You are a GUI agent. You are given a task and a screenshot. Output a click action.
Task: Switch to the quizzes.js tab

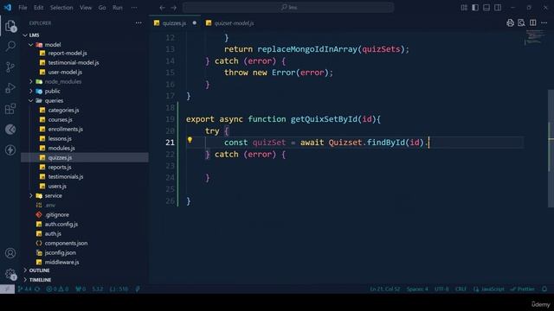(x=175, y=23)
